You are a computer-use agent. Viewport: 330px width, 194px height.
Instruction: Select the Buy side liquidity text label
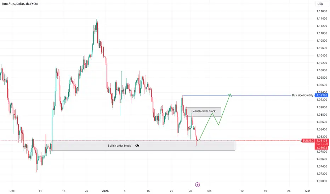pos(302,95)
